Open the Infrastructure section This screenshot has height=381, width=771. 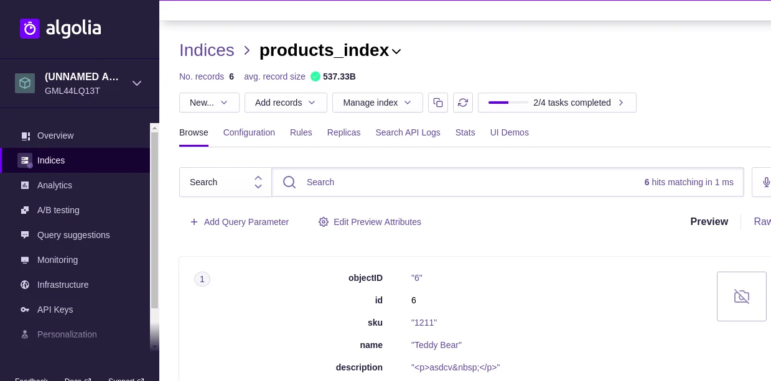pyautogui.click(x=63, y=285)
